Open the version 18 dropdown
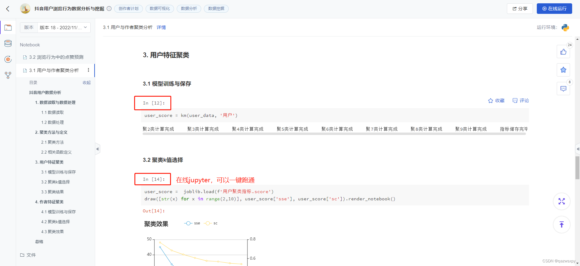Screen dimensions: 580x266 click(x=63, y=27)
